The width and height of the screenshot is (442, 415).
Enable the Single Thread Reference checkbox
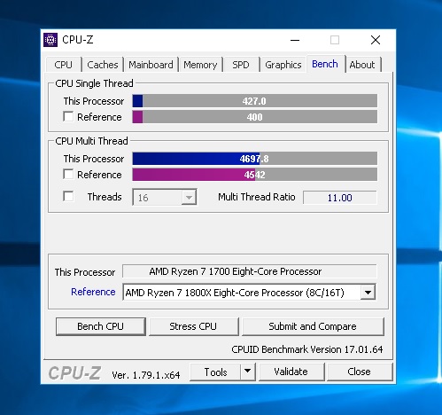pyautogui.click(x=68, y=116)
